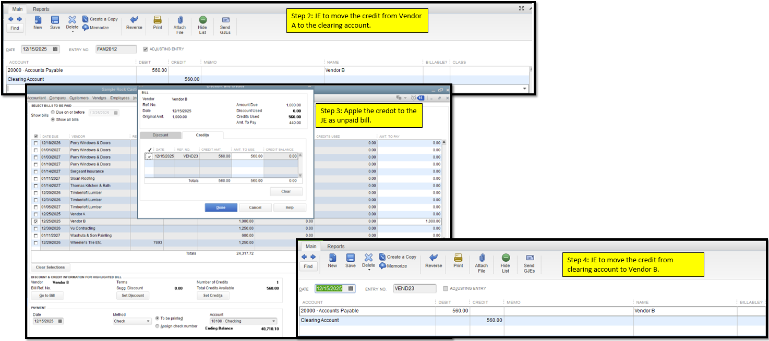The image size is (769, 341).
Task: Click Memorize in VEND23 journal window
Action: pos(393,266)
